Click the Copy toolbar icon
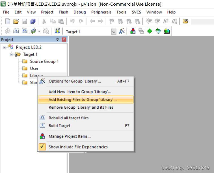The image size is (214, 173). [53, 21]
